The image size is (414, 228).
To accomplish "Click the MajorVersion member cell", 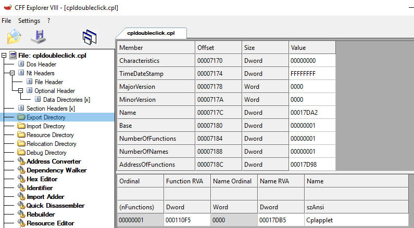I will (156, 86).
